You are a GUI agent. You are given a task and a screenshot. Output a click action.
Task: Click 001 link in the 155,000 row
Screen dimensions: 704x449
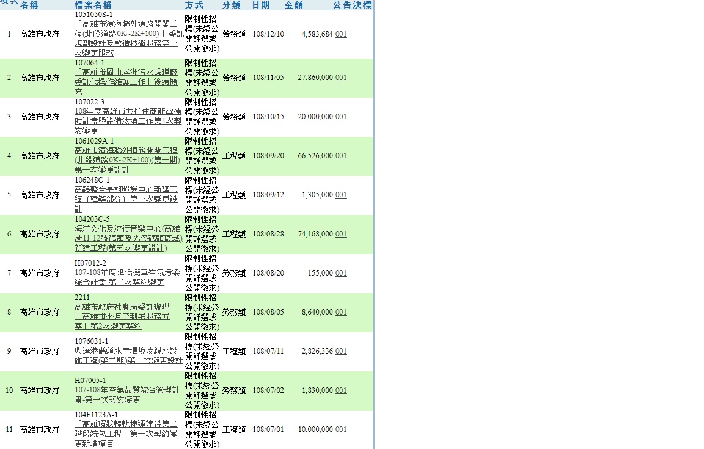(x=341, y=273)
